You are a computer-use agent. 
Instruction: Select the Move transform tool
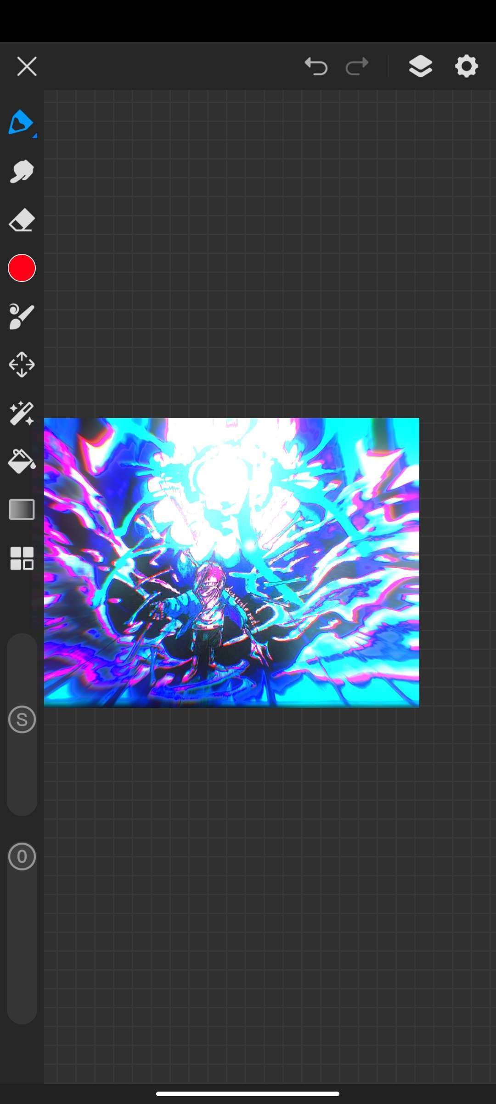click(x=22, y=365)
